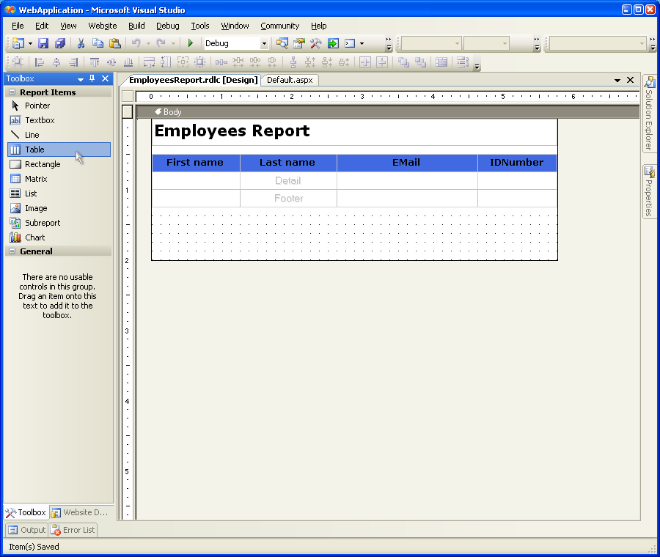Choose the Chart report item
This screenshot has width=660, height=557.
[34, 237]
